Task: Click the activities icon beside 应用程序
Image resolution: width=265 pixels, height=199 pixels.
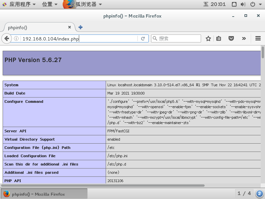Action: click(5, 4)
